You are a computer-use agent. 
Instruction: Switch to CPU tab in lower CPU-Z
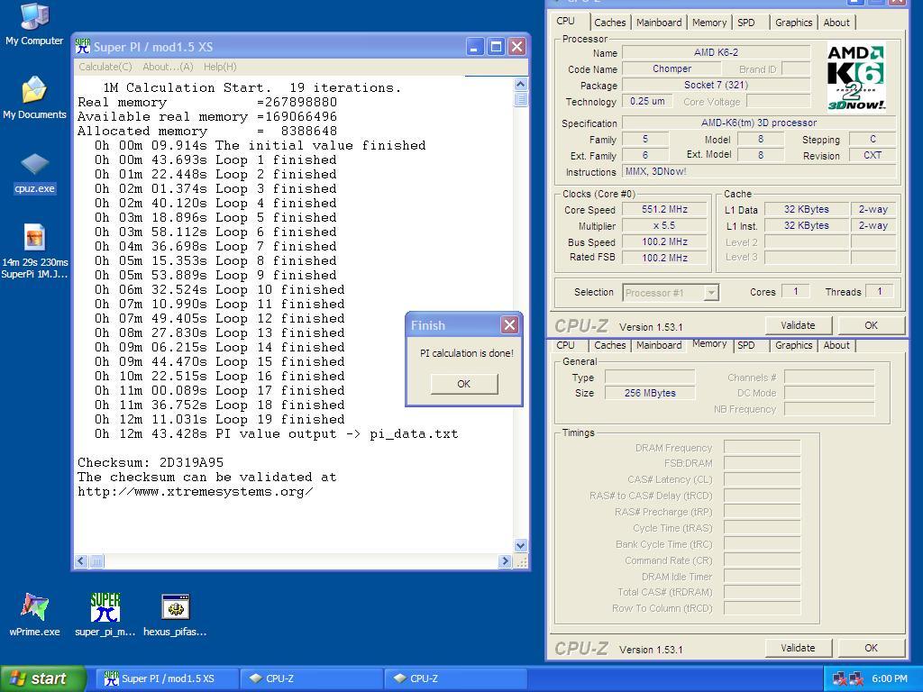click(x=565, y=345)
